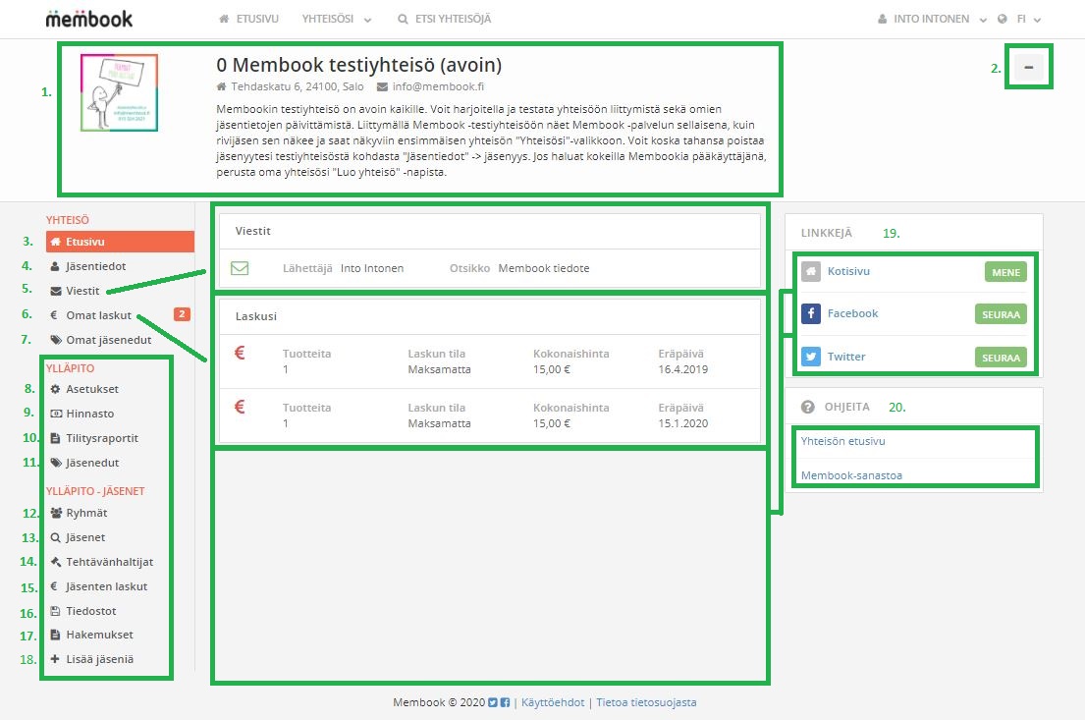
Task: Click the Facebook icon in the footer
Action: (505, 702)
